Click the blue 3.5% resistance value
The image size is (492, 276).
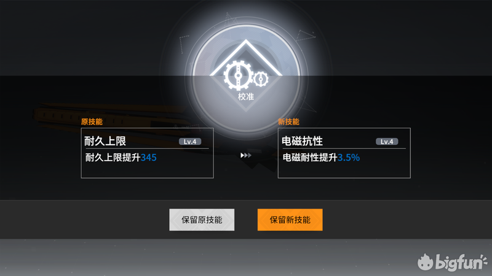349,158
